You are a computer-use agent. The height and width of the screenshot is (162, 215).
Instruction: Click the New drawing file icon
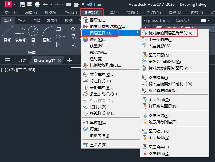[69, 5]
